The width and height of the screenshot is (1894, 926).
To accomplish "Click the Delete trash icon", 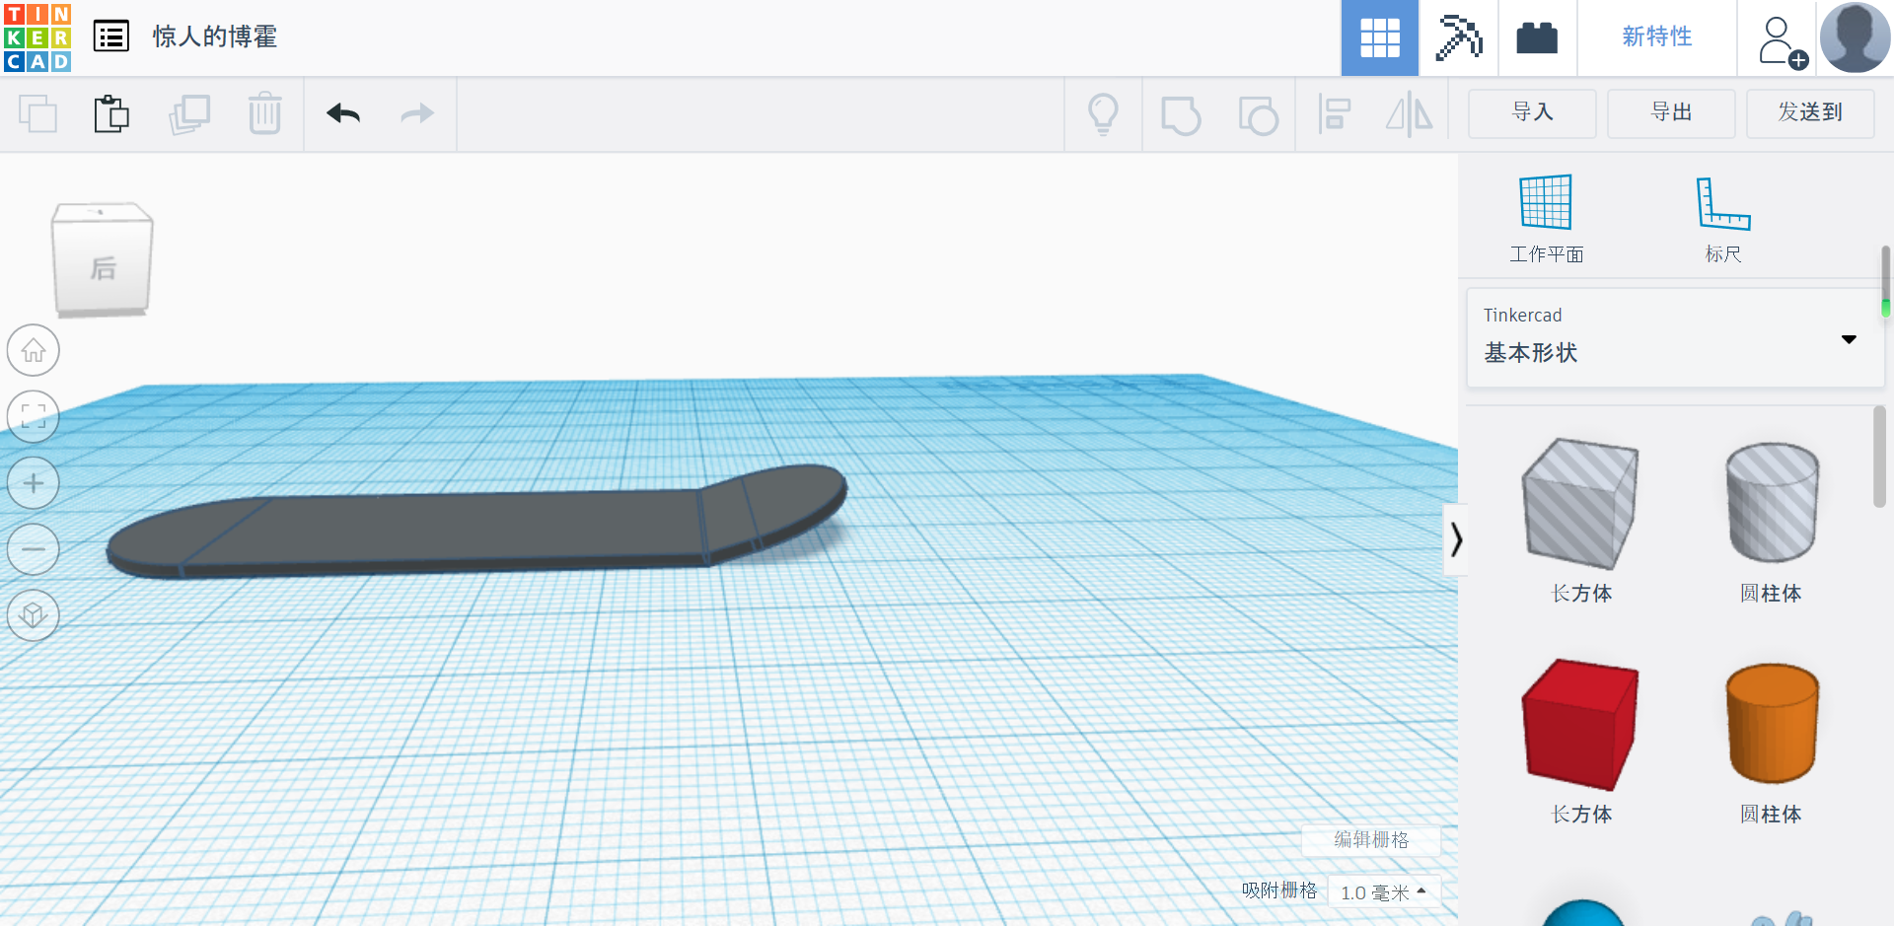I will coord(264,113).
